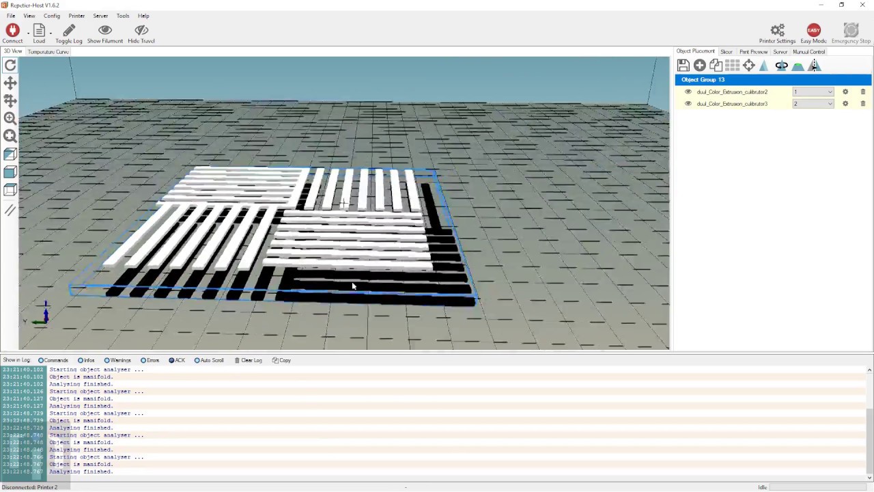This screenshot has height=492, width=874.
Task: Click 'Disconnected: Printer 2' status text
Action: coord(30,487)
